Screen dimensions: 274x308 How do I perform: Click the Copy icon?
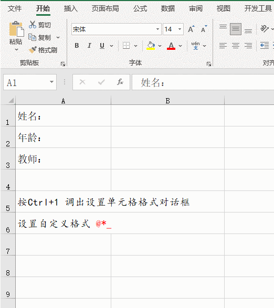coord(32,37)
